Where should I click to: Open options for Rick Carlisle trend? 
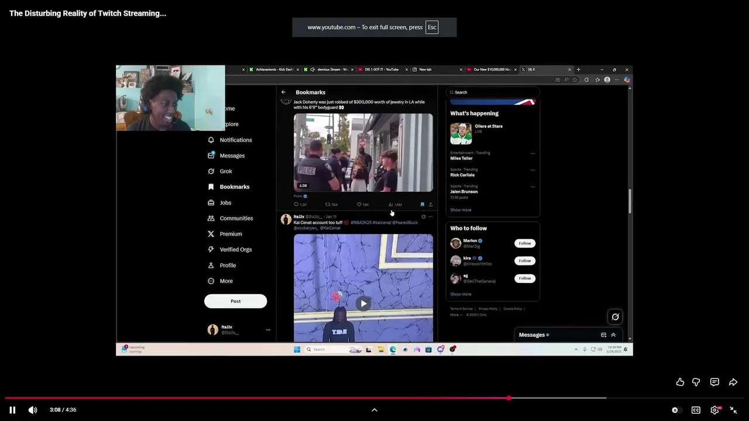tap(532, 170)
